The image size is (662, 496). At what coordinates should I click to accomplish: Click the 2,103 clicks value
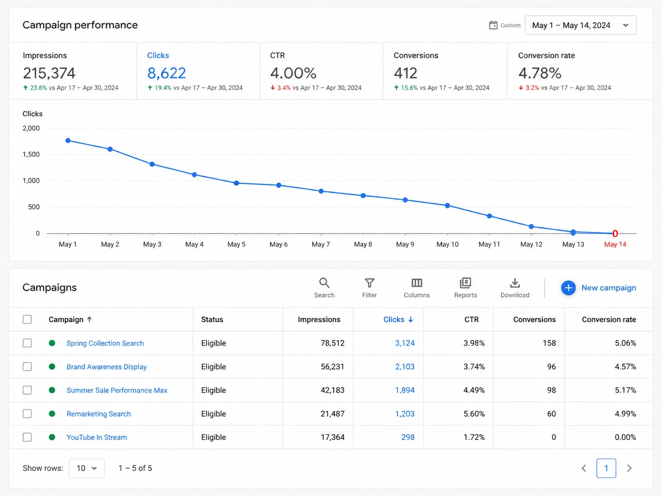click(405, 367)
